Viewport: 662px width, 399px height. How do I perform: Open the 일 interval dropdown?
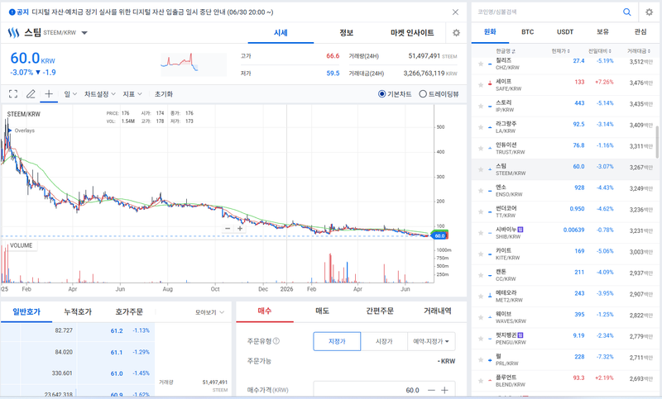70,94
